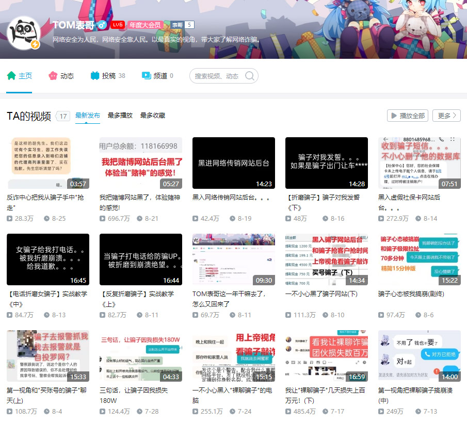Viewport: 467px width, 423px height.
Task: Click the video count 17 badge
Action: (63, 116)
